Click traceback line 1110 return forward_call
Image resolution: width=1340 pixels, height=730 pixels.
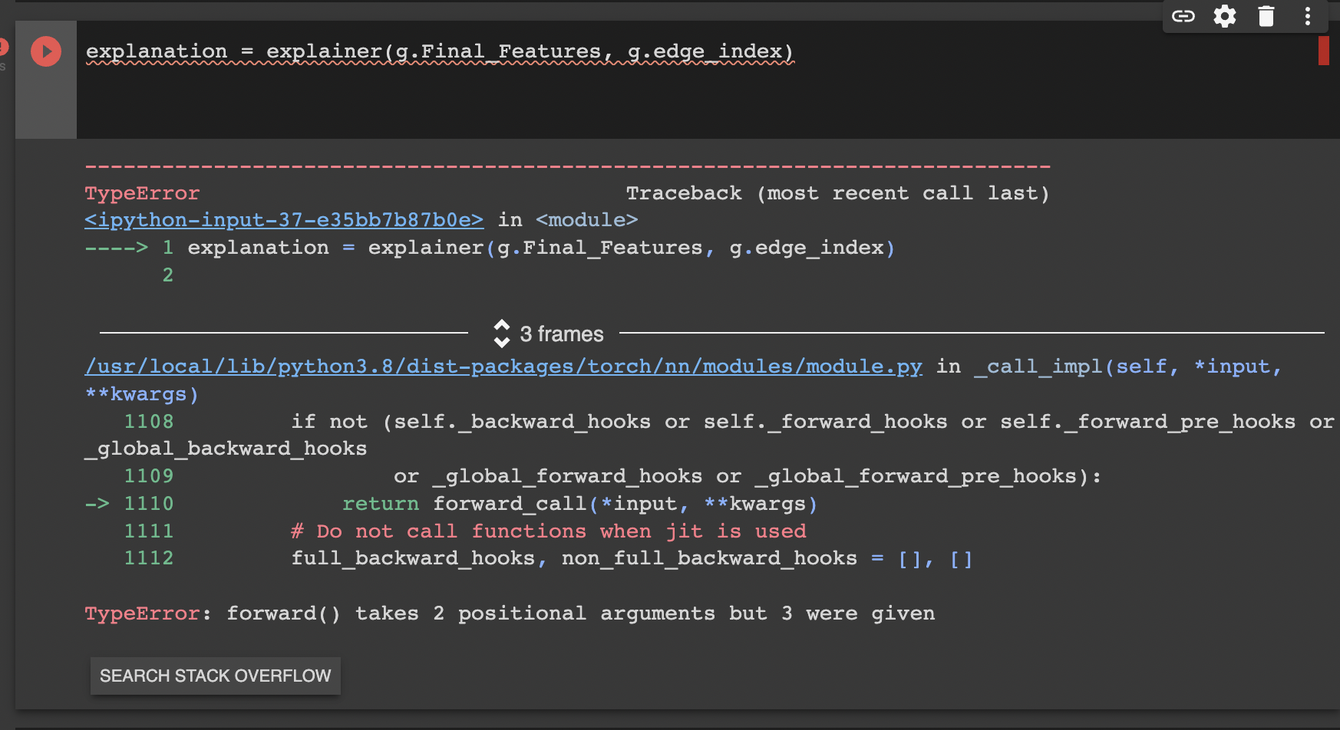[579, 504]
